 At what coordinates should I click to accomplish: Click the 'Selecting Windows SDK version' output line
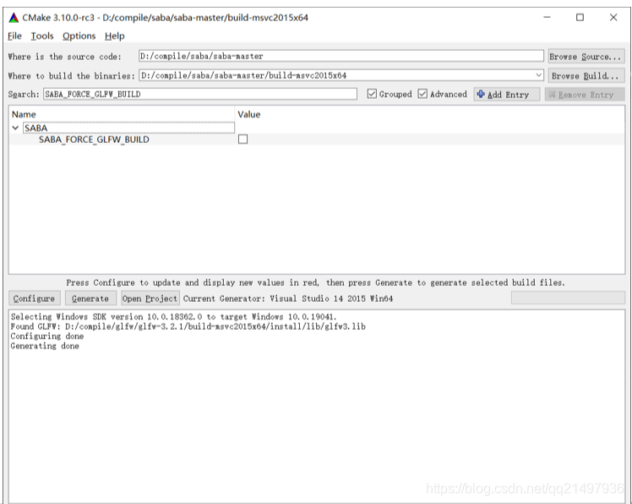pos(173,317)
